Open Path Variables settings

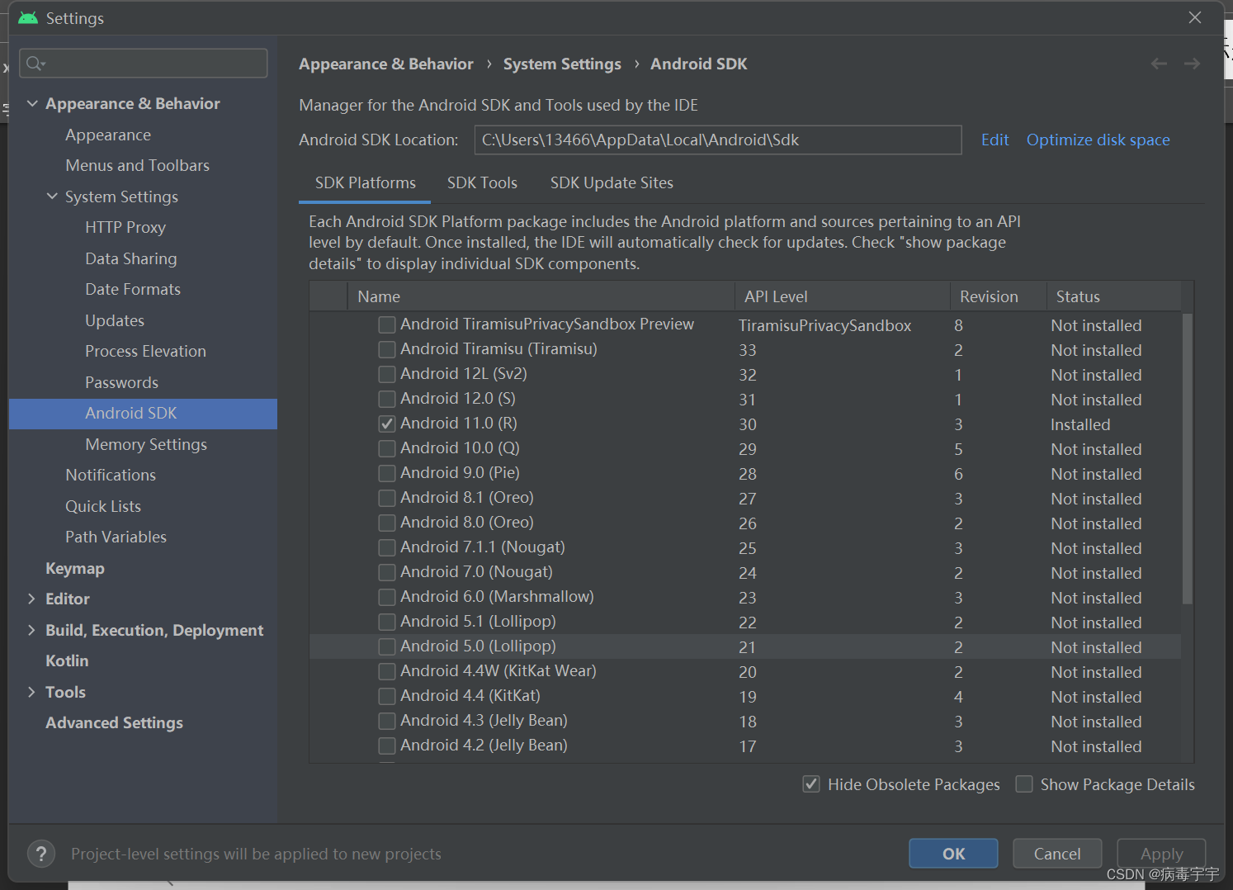point(116,537)
